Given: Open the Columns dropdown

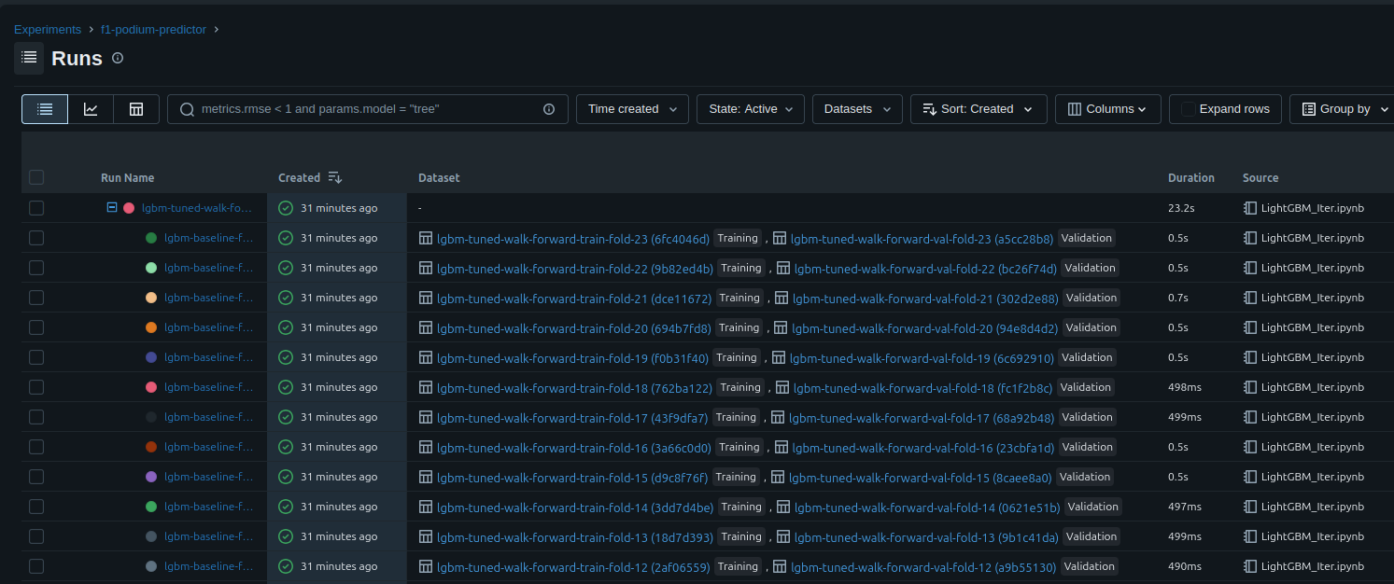Looking at the screenshot, I should pyautogui.click(x=1108, y=109).
